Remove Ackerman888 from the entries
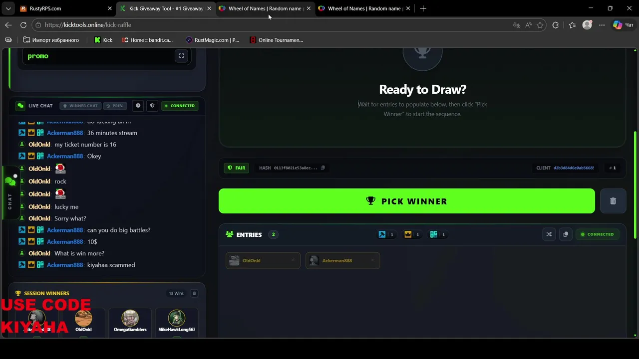639x359 pixels. click(x=372, y=260)
